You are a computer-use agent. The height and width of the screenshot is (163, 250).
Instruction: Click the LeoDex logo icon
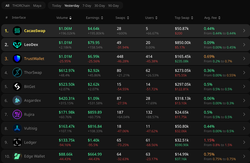pos(17,45)
